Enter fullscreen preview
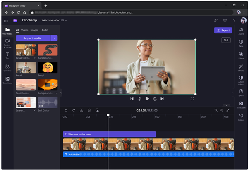The image size is (249, 171). coord(192,99)
